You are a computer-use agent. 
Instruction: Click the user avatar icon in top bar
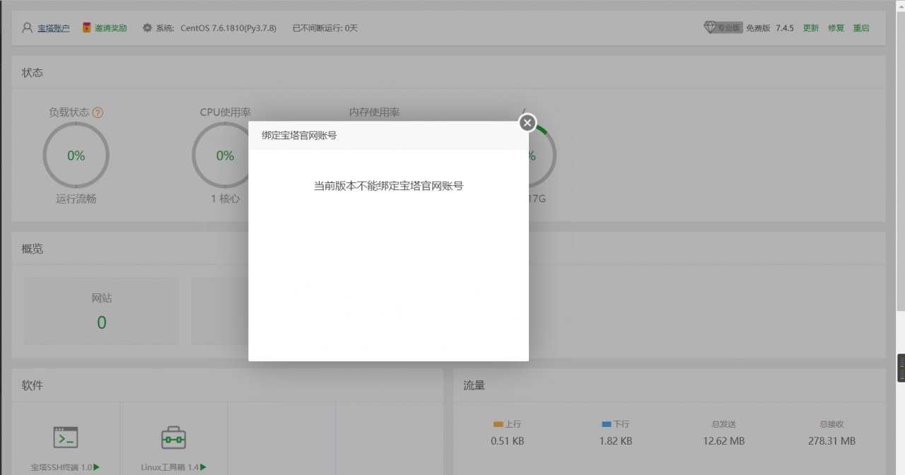[x=26, y=28]
